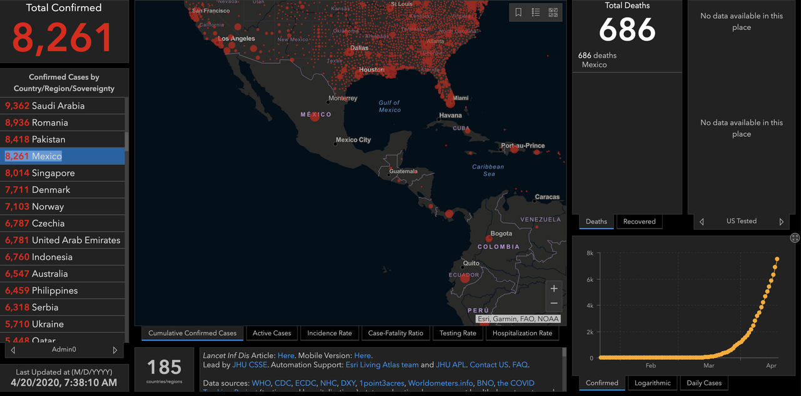801x396 pixels.
Task: Open the map bookmarks icon
Action: (x=519, y=12)
